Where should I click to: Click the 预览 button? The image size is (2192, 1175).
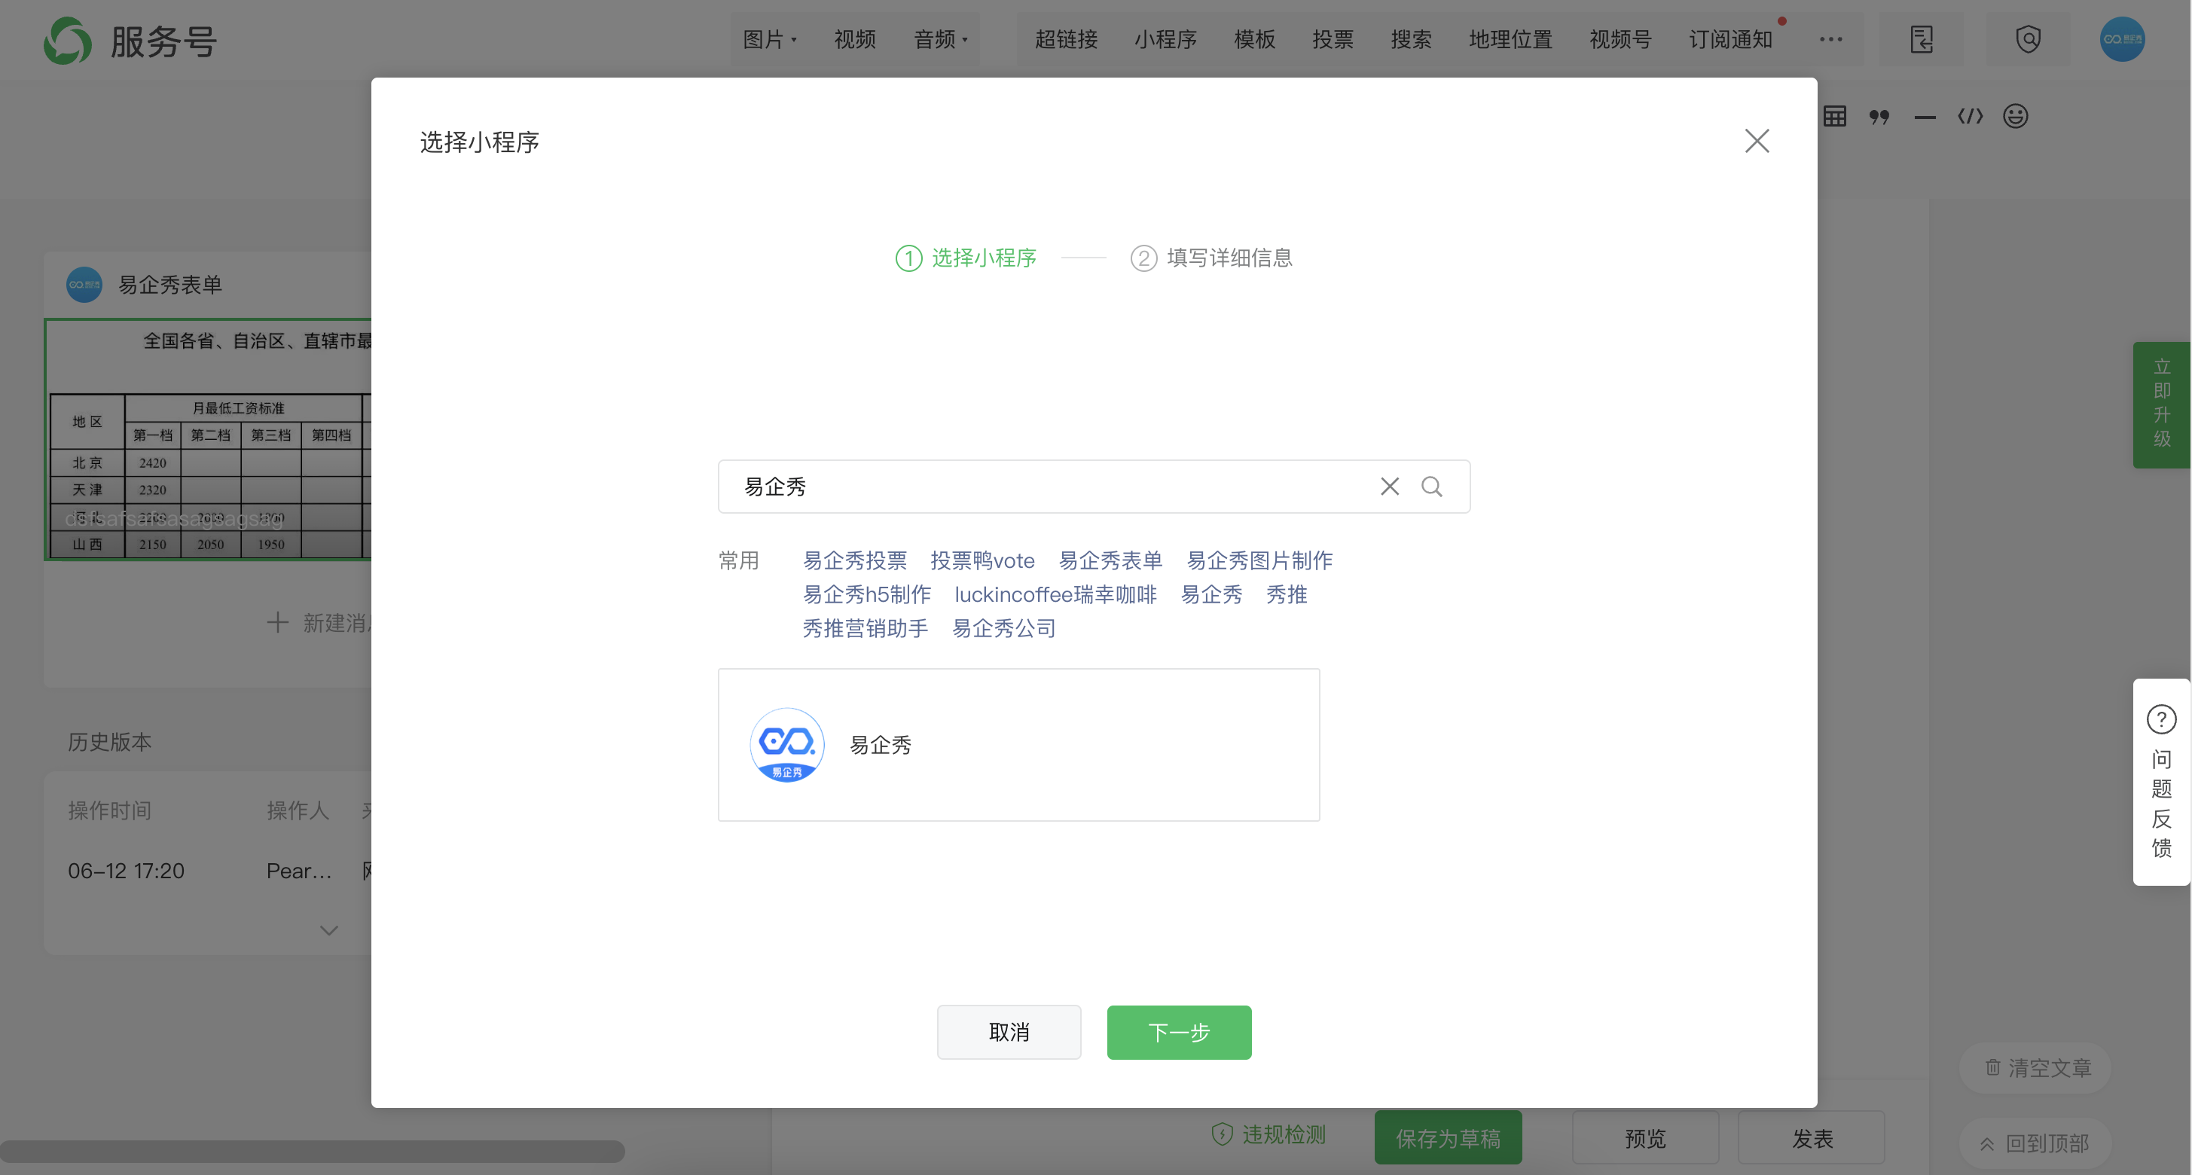(x=1645, y=1137)
